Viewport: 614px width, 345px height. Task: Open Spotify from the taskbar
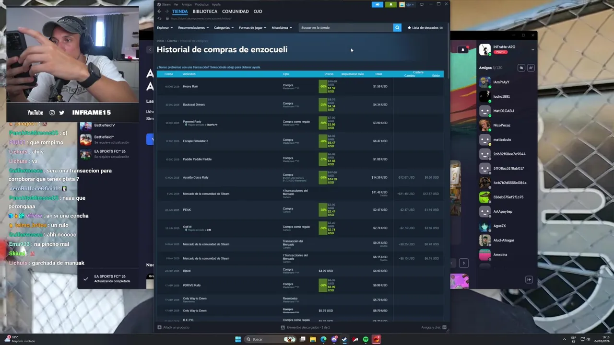coord(366,339)
